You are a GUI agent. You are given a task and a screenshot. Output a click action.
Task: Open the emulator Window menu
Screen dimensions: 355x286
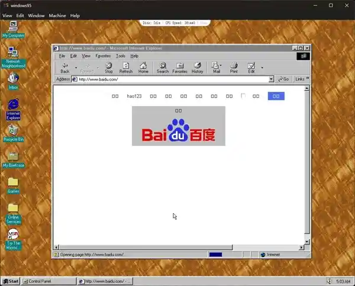click(x=36, y=15)
